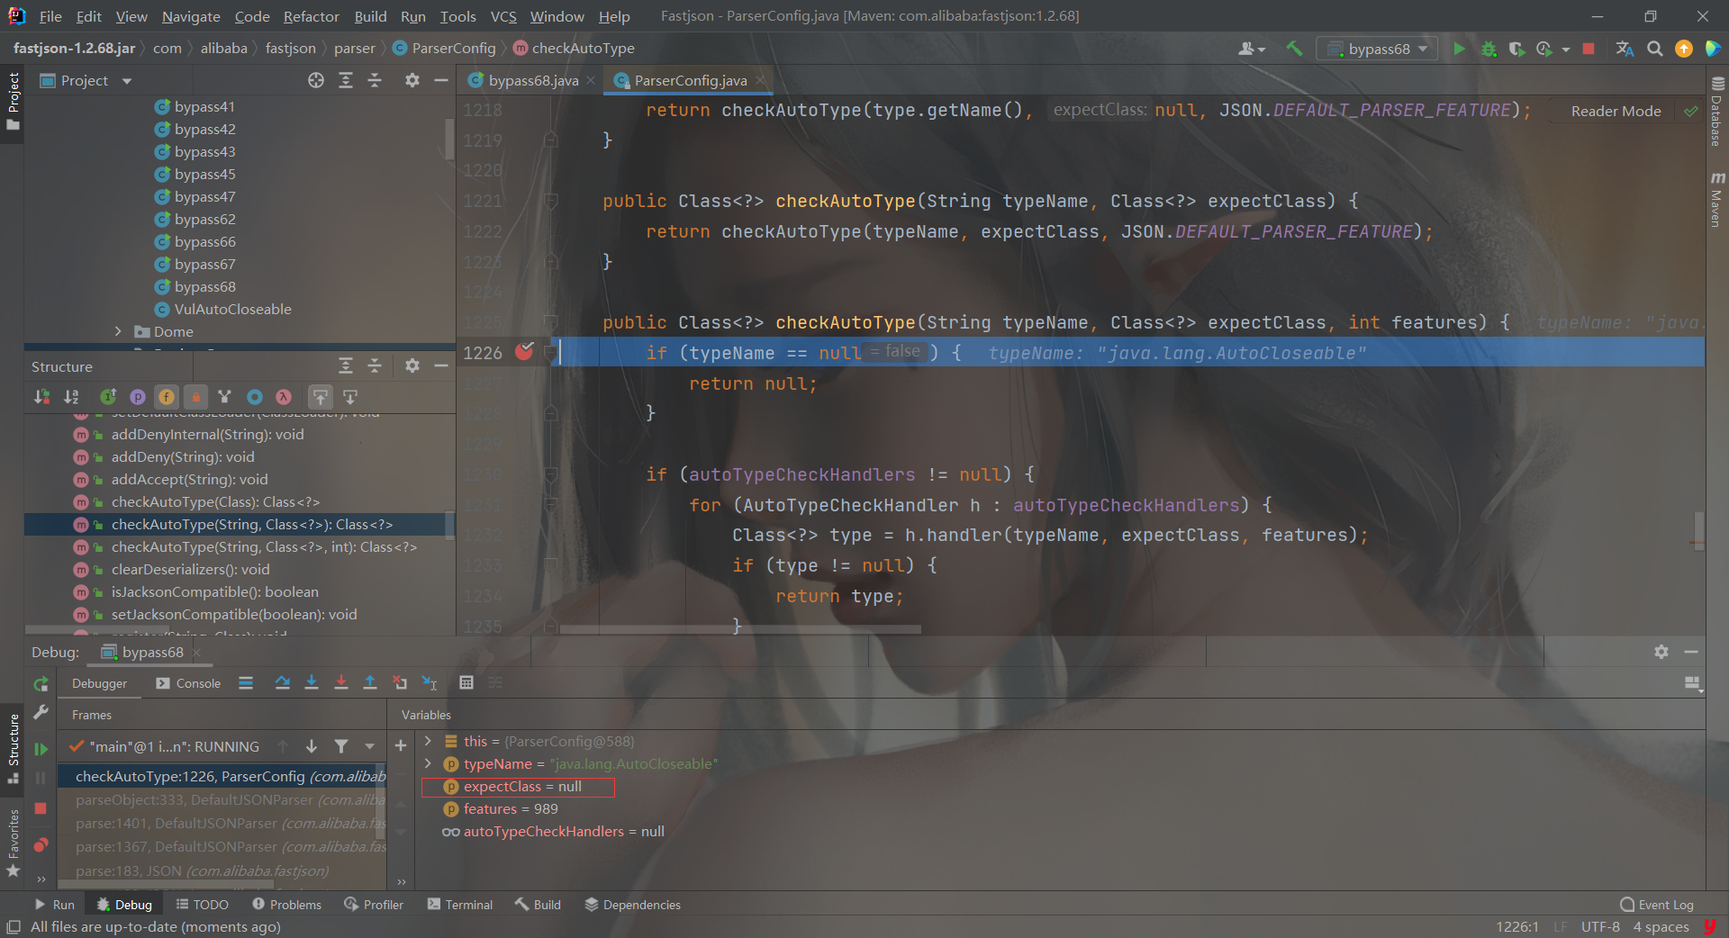
Task: Add new watch with plus icon
Action: pos(401,746)
